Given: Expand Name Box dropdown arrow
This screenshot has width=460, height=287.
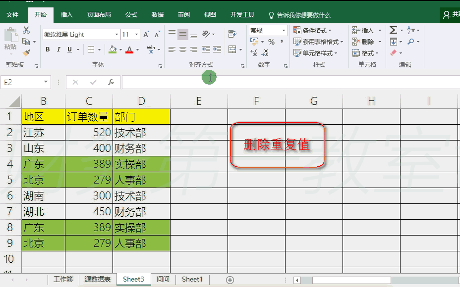Looking at the screenshot, I should [46, 82].
